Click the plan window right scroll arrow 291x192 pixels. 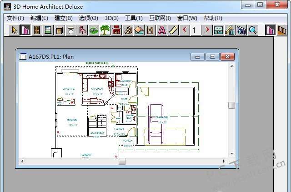coord(224,161)
